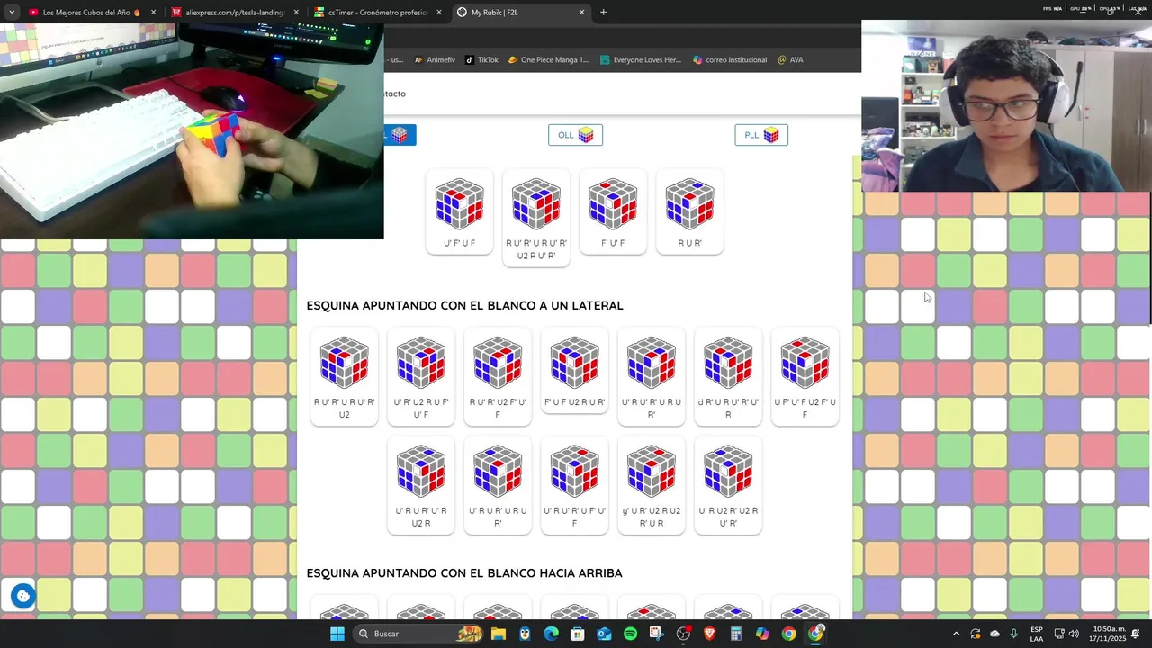Close the aliexpress tab
This screenshot has width=1152, height=648.
click(296, 13)
